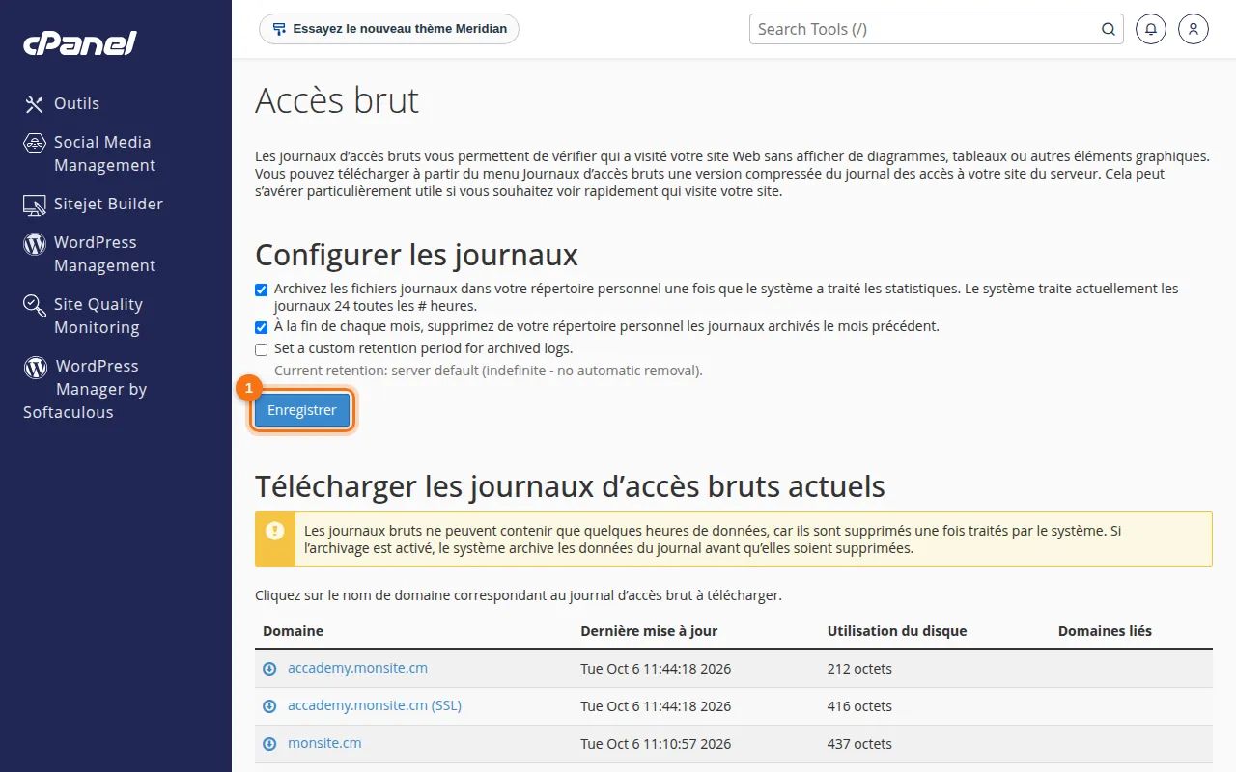Click the 437 octets cell
Screen dimensions: 1236x772
click(859, 744)
